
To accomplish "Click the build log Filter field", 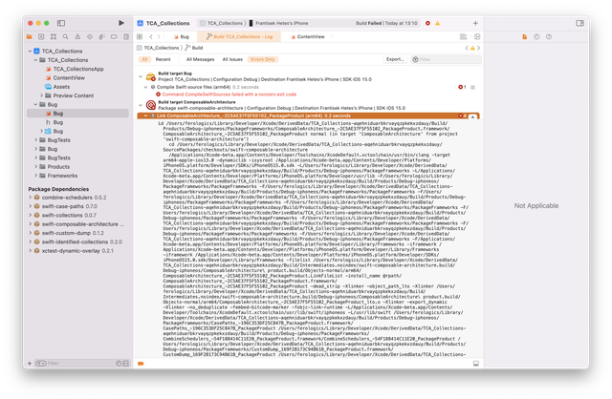I will (447, 59).
